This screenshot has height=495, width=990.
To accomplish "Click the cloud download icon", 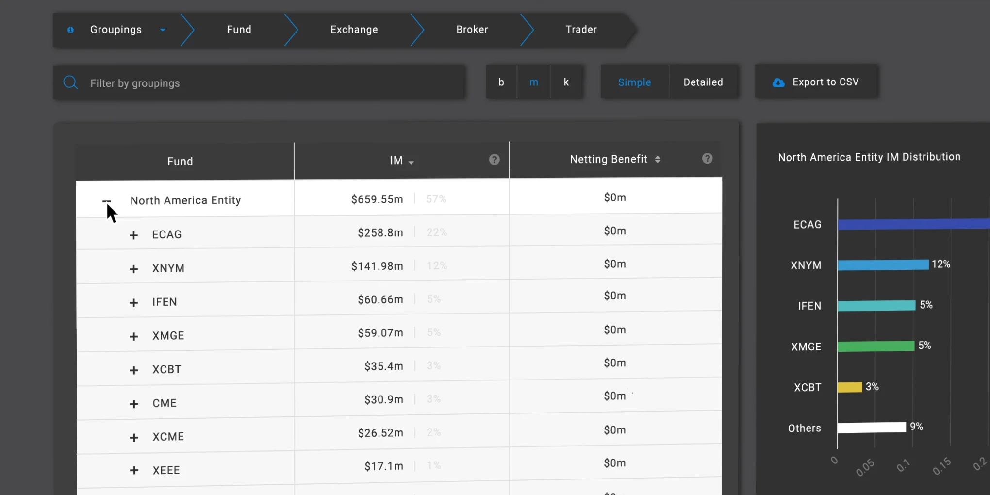I will [778, 82].
